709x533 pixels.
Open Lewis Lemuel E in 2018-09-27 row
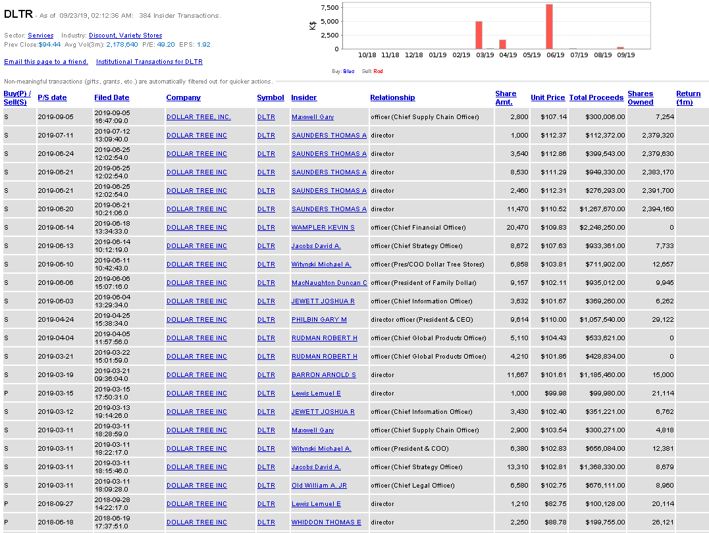point(316,504)
